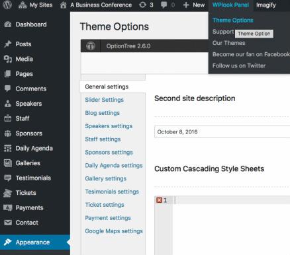Click Follow us on Twitter link

pyautogui.click(x=239, y=65)
